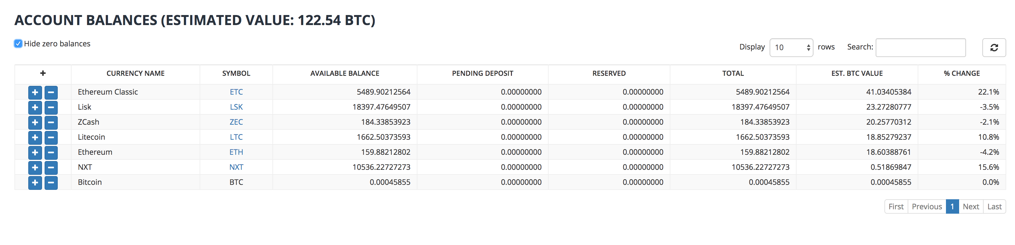This screenshot has height=245, width=1015.
Task: Click the ZCash currency name
Action: (88, 122)
